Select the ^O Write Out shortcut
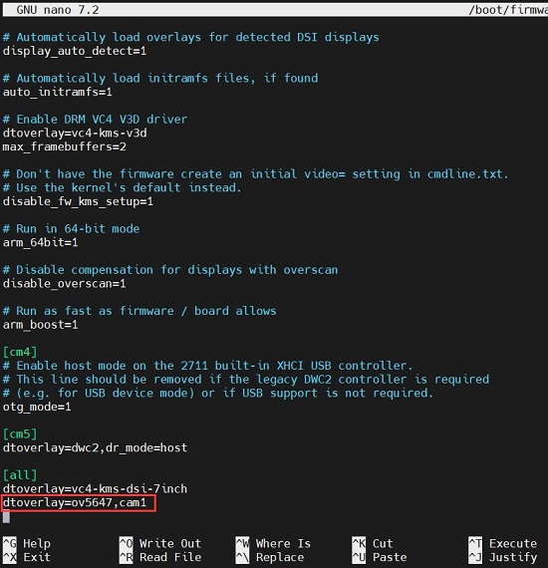 160,543
